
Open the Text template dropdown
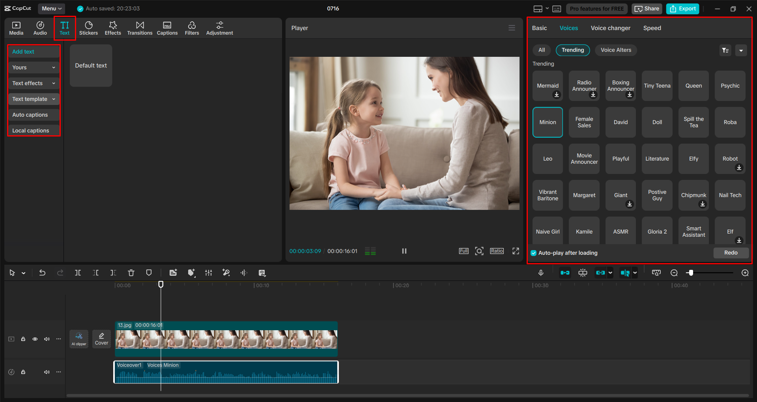(x=34, y=99)
